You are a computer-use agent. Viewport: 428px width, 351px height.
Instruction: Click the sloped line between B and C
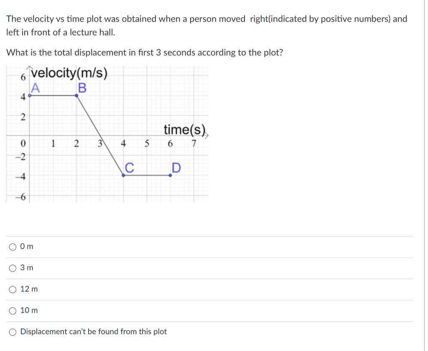pos(100,136)
